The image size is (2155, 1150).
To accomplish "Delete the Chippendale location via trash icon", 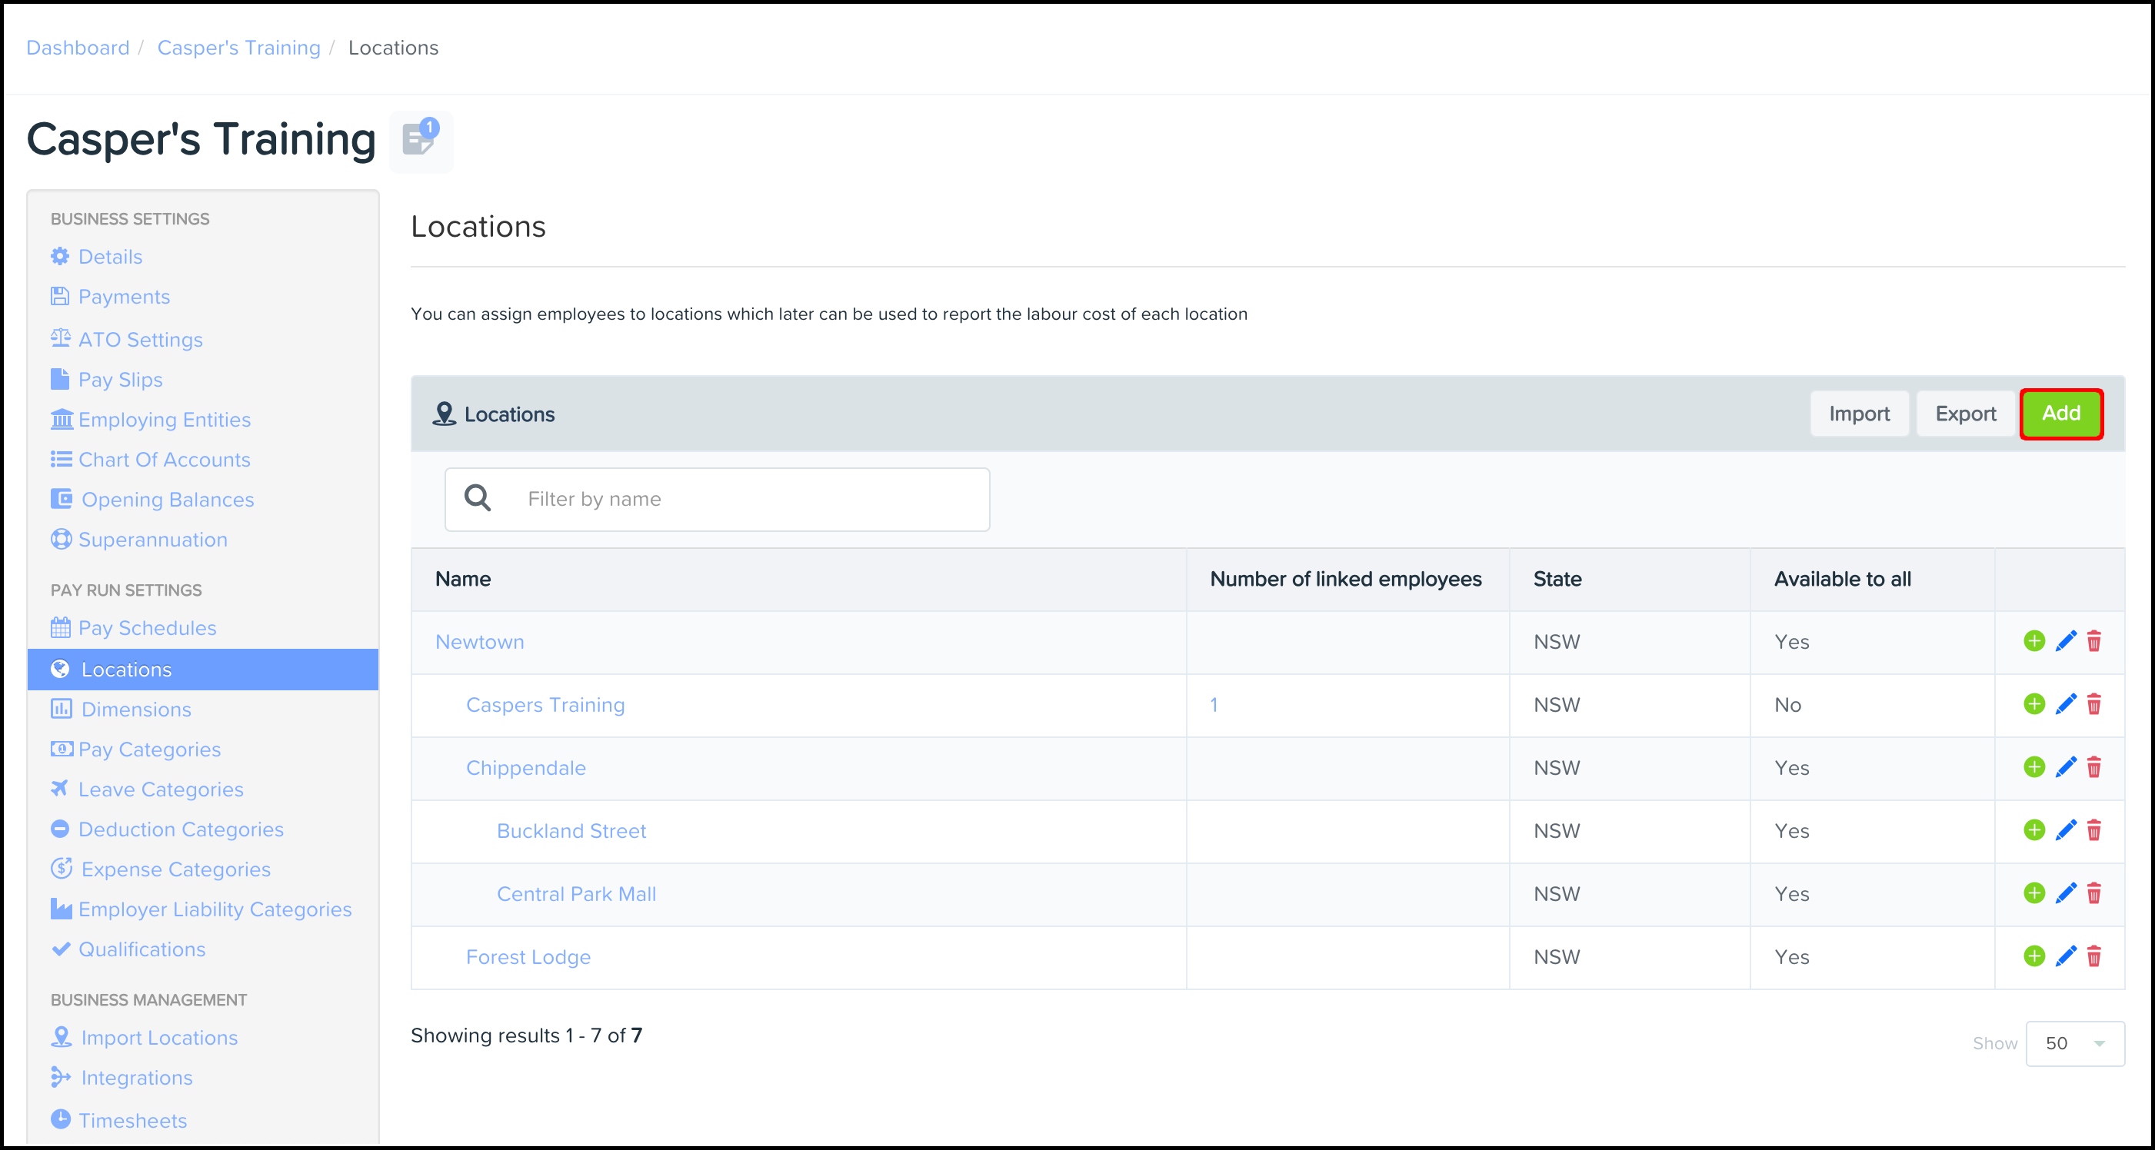I will (x=2094, y=768).
